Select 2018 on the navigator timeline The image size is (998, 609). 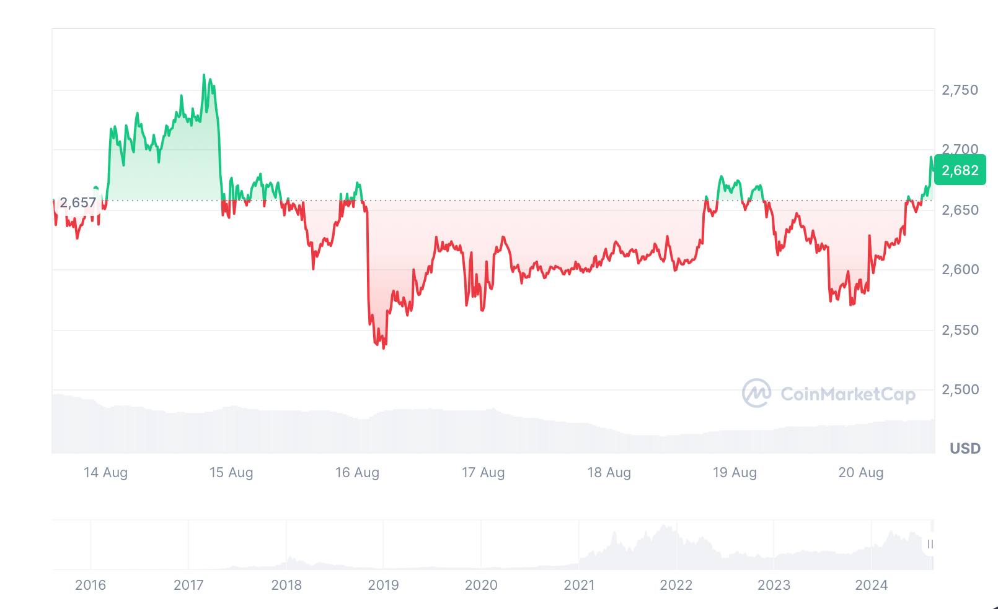(x=286, y=585)
